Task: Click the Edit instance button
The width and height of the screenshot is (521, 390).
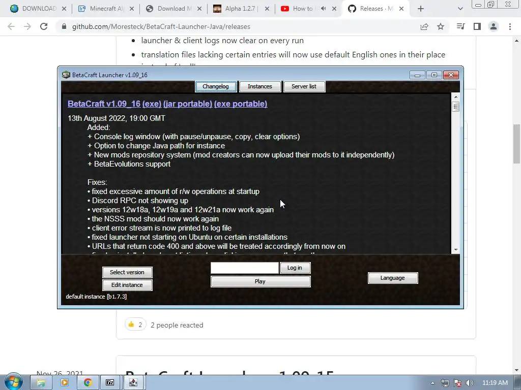Action: pos(127,285)
